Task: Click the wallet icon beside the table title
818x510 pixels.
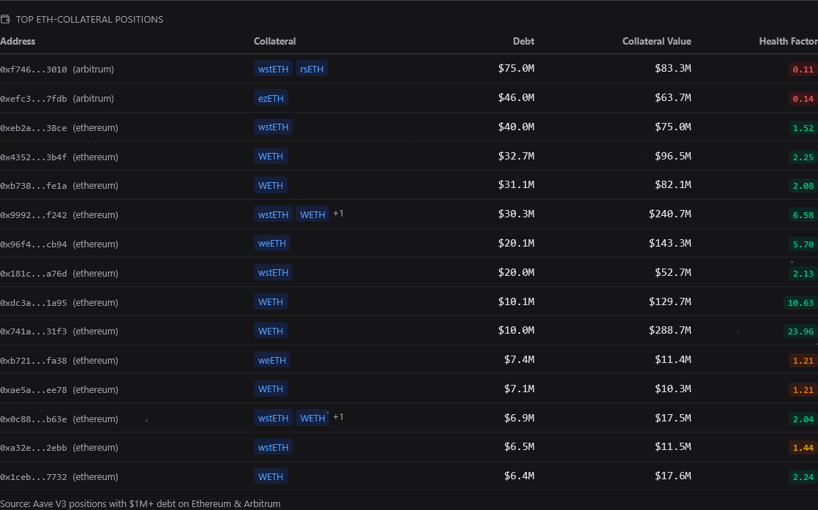Action: point(5,20)
